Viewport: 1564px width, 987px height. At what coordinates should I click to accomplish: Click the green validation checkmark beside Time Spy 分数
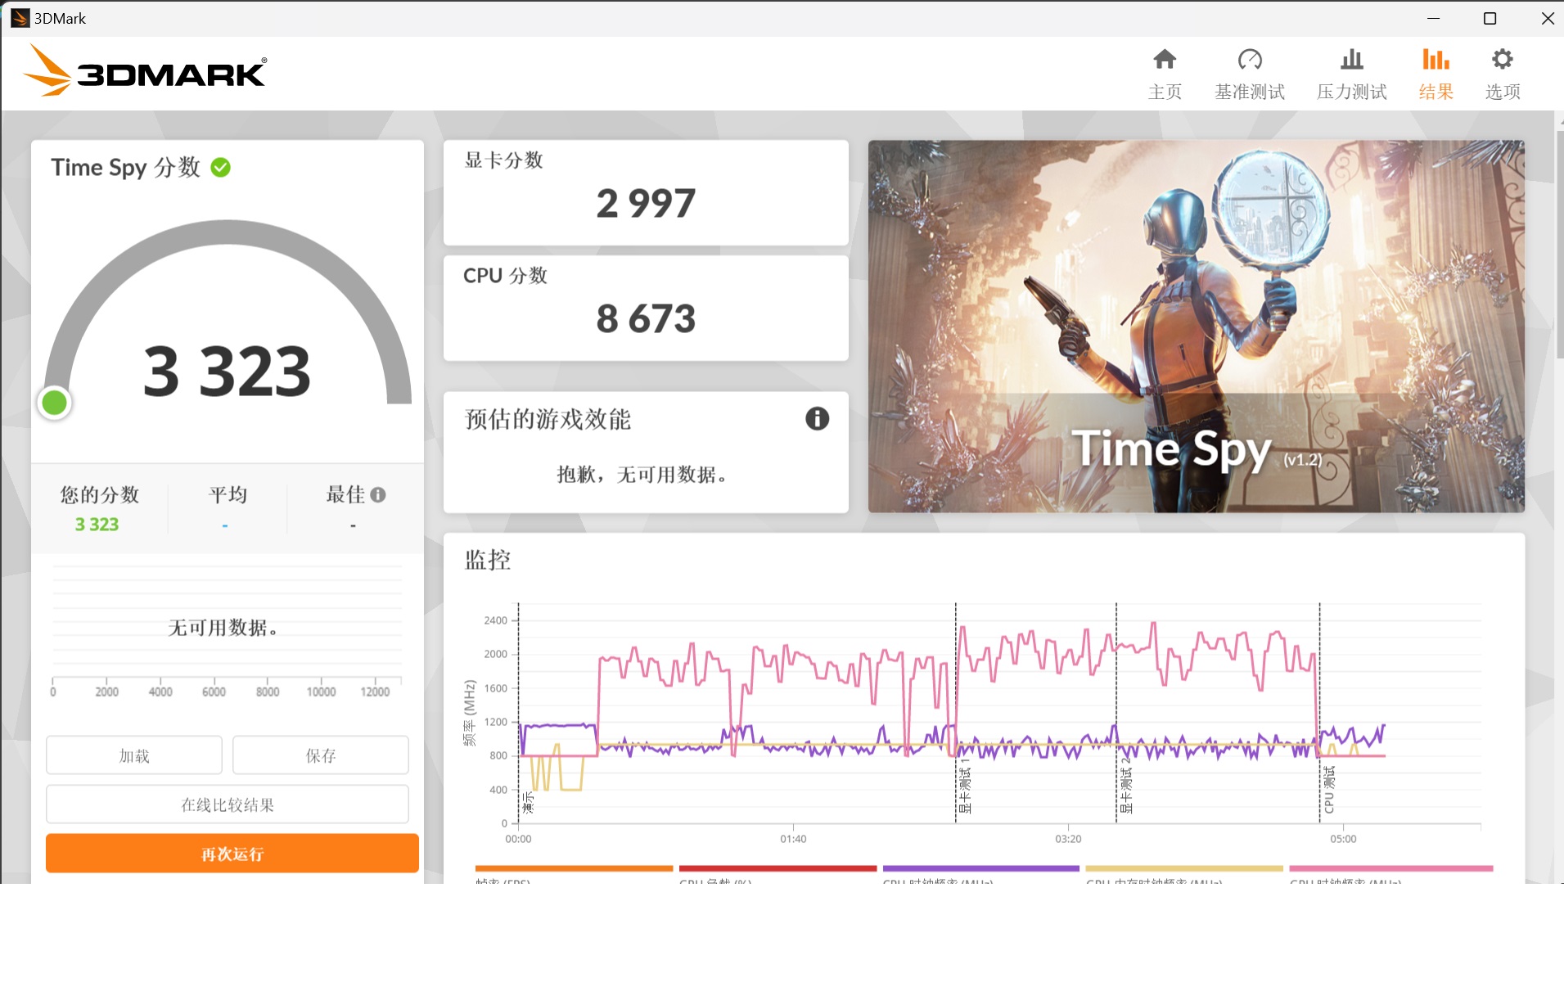(x=220, y=167)
